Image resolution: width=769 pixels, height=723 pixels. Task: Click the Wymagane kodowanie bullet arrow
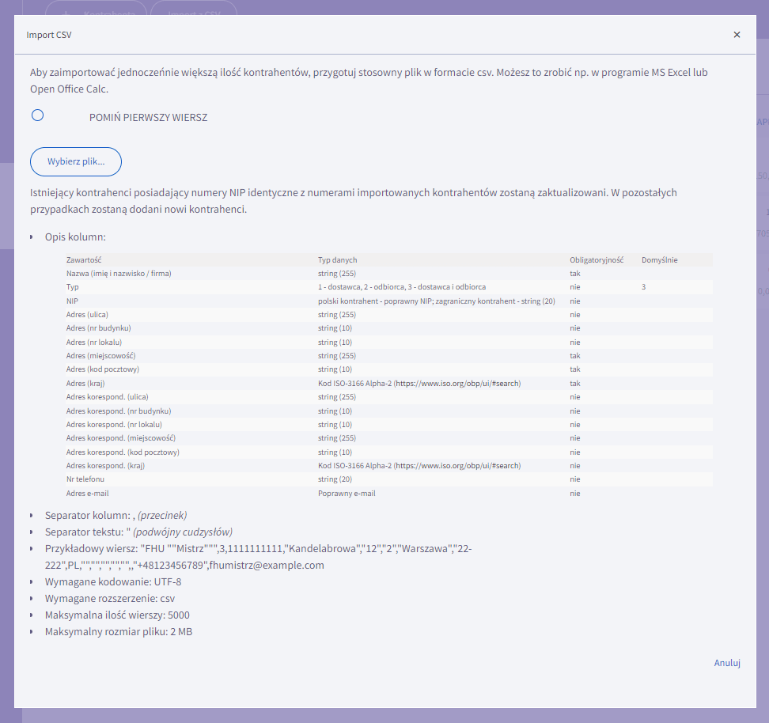[x=32, y=582]
